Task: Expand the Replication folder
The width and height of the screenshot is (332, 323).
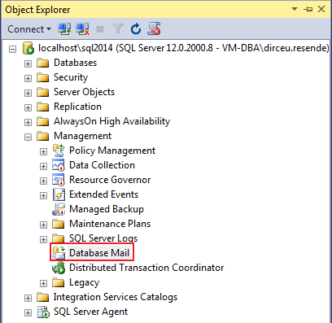Action: click(x=28, y=107)
